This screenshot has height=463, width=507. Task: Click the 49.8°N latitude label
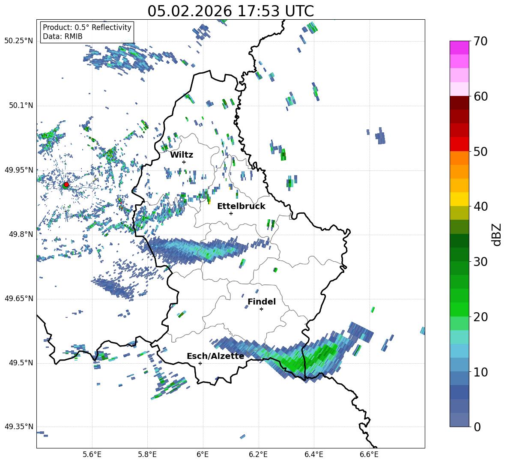tap(21, 234)
